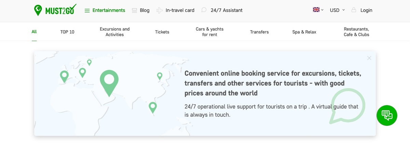410x144 pixels.
Task: Click the Login padlock icon
Action: pos(354,10)
